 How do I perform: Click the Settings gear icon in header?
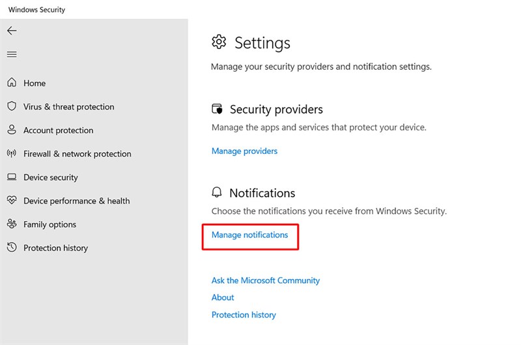coord(219,42)
